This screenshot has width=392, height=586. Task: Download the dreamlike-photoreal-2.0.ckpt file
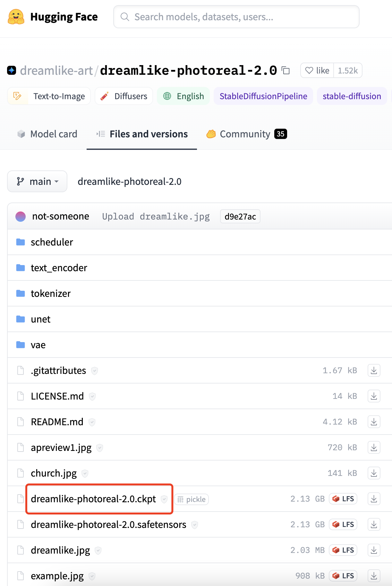(374, 499)
